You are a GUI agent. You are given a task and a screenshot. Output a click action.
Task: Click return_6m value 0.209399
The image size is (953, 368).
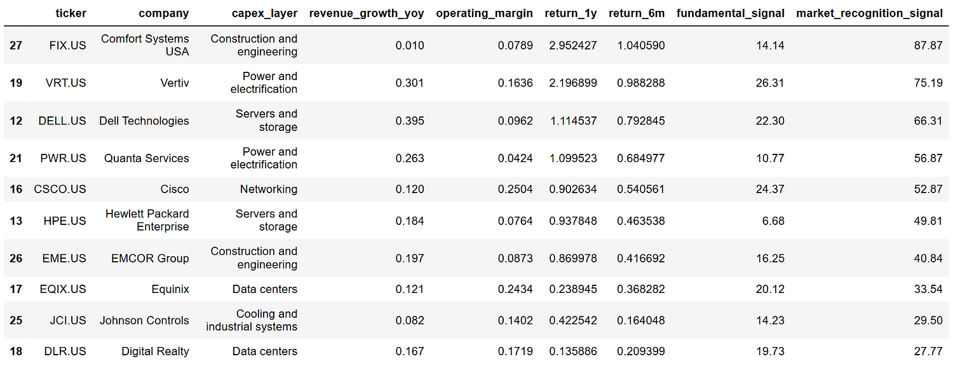click(641, 351)
